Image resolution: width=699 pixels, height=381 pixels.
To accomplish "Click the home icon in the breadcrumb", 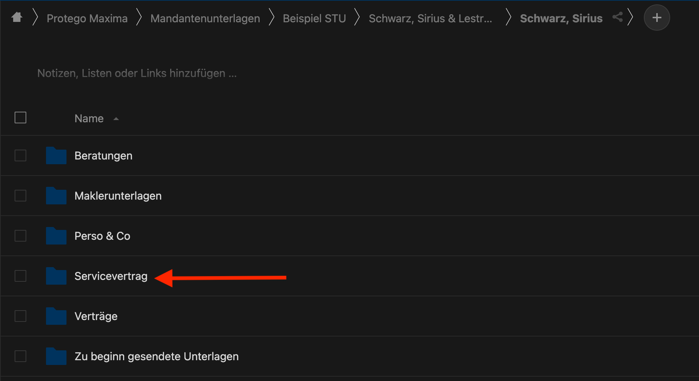I will pyautogui.click(x=17, y=17).
